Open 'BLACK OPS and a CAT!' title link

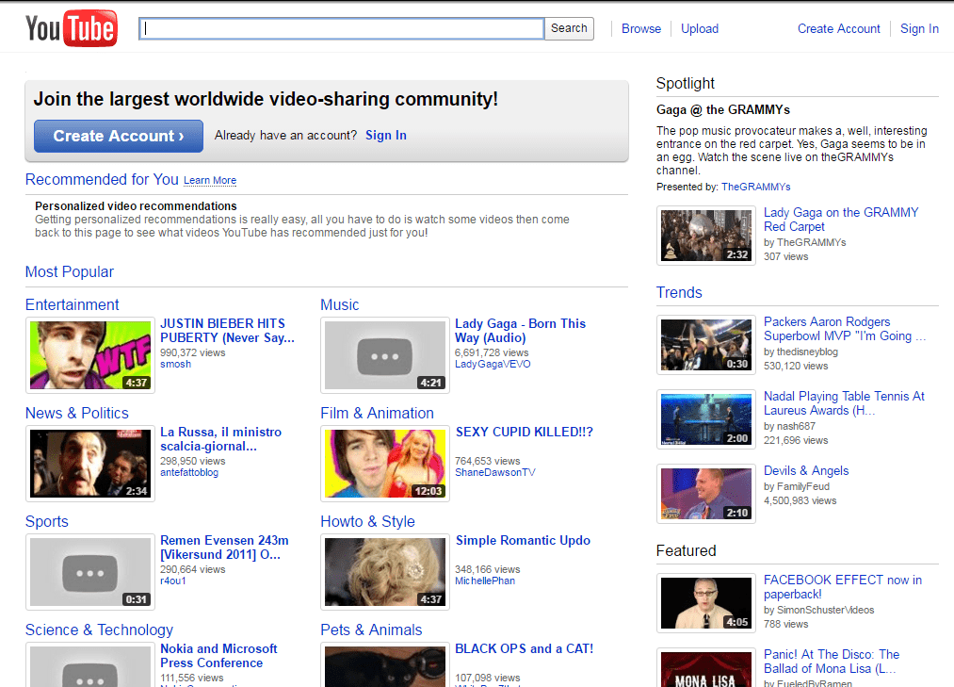tap(524, 648)
